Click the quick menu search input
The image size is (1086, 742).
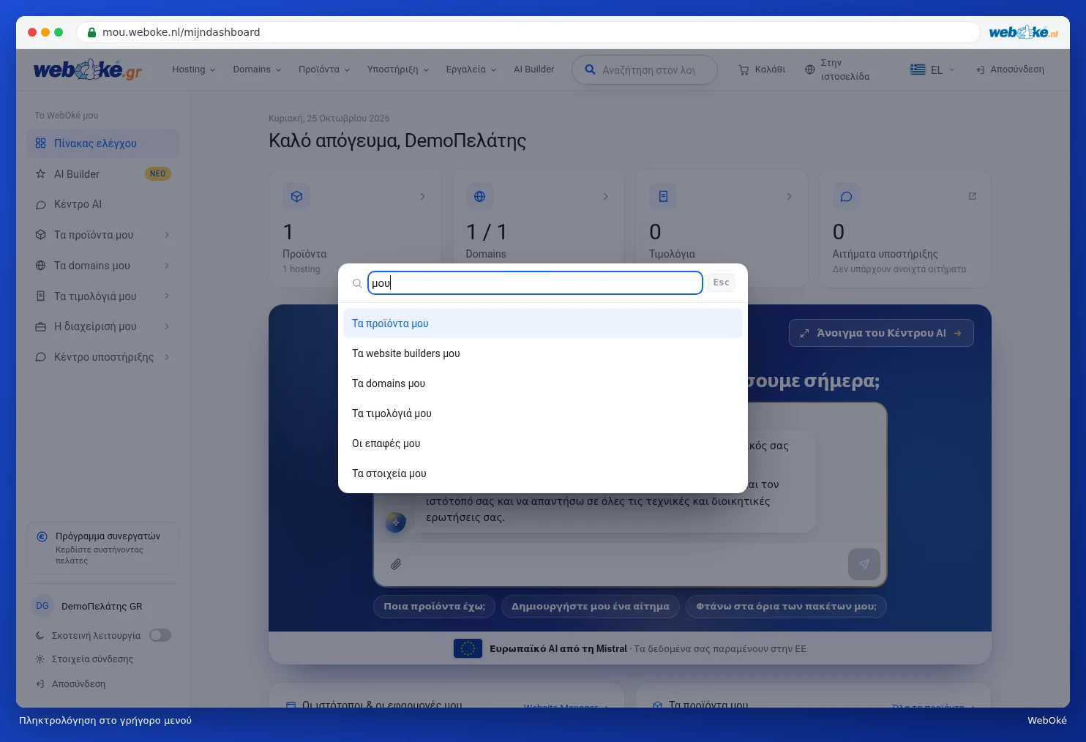click(x=535, y=283)
